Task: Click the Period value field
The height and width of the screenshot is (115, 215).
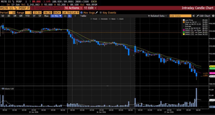Action: 12,13
